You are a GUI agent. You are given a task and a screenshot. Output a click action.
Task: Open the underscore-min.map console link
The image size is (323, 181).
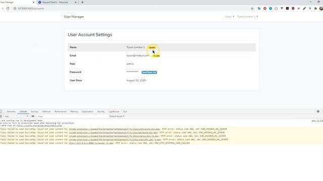click(115, 129)
